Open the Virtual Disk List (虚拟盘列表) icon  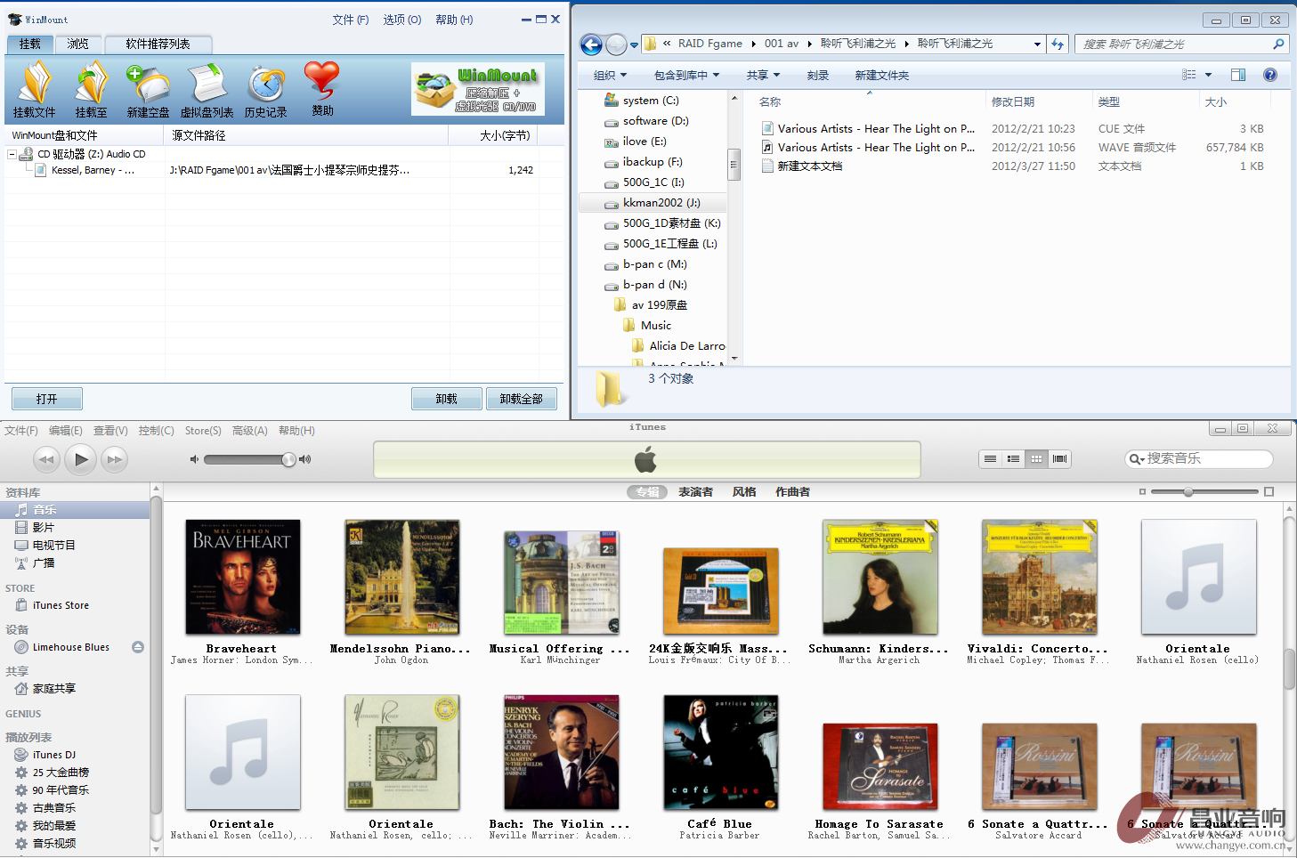tap(207, 89)
